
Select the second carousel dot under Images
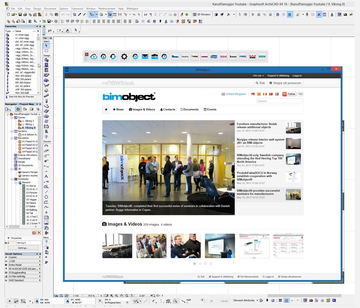click(x=200, y=264)
